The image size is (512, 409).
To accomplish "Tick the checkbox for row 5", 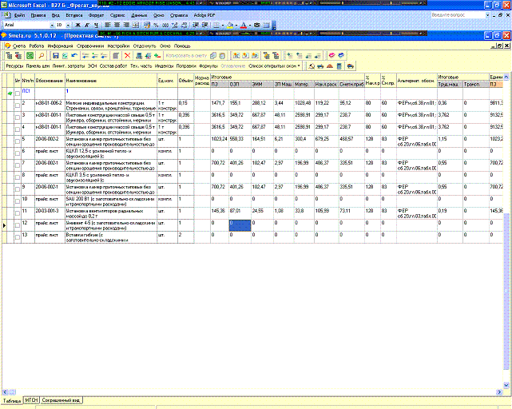I will pos(18,141).
